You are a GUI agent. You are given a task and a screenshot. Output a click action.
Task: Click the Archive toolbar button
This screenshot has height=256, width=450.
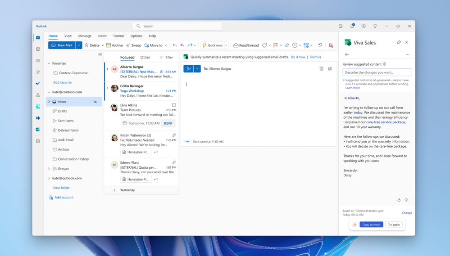[x=114, y=45]
